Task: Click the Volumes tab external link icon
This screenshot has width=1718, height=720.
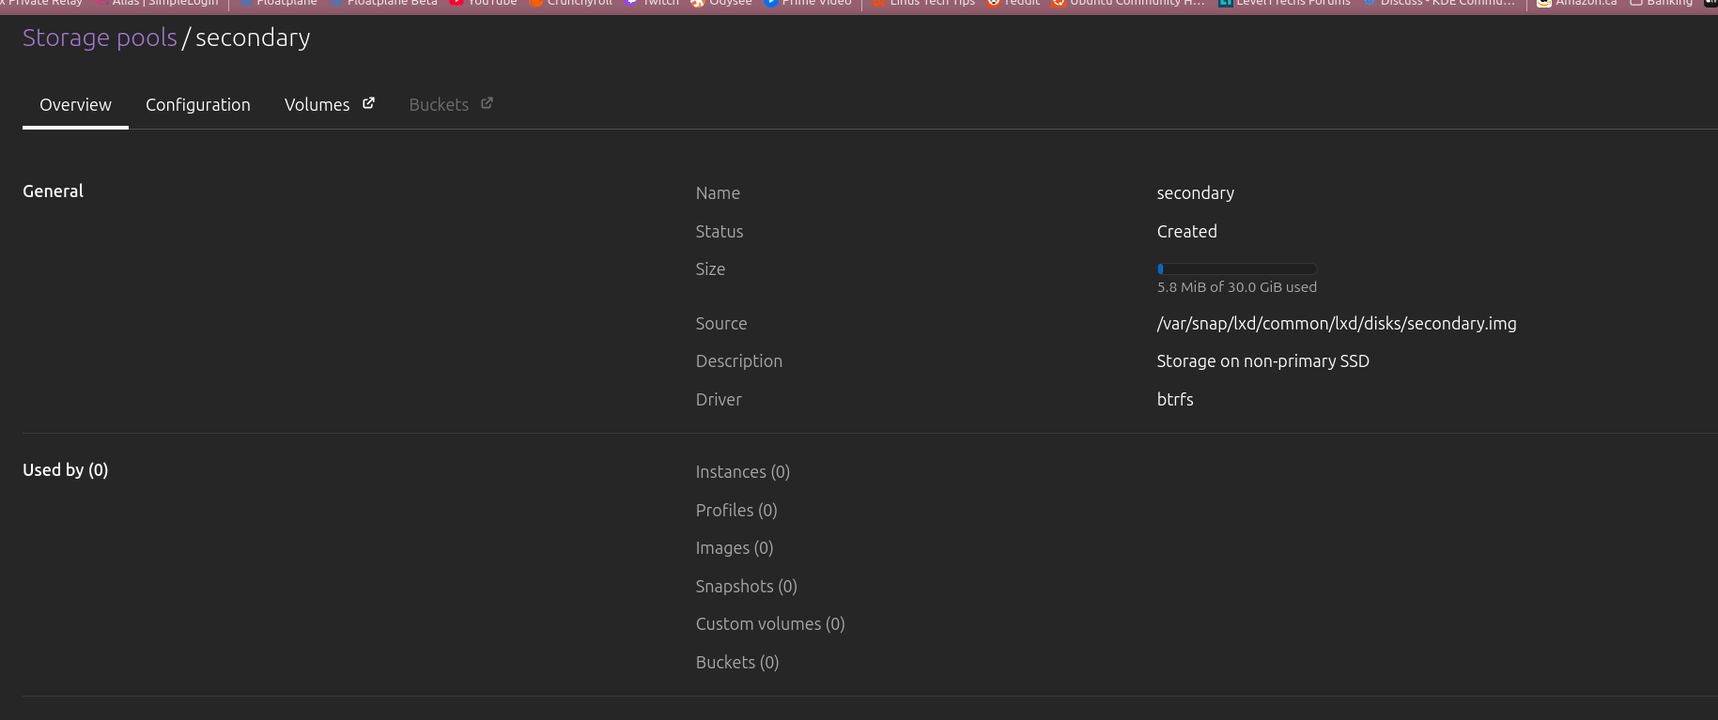Action: click(368, 103)
